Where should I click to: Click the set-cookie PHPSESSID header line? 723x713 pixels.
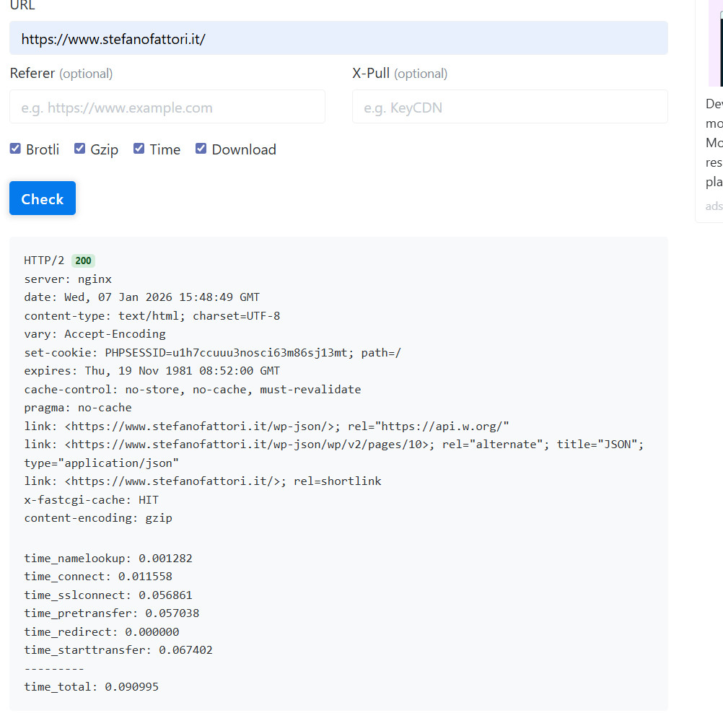click(x=212, y=352)
